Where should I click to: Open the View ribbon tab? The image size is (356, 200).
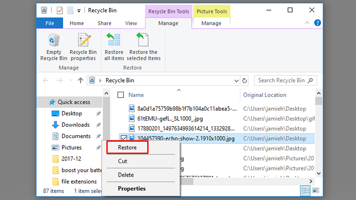pyautogui.click(x=131, y=23)
